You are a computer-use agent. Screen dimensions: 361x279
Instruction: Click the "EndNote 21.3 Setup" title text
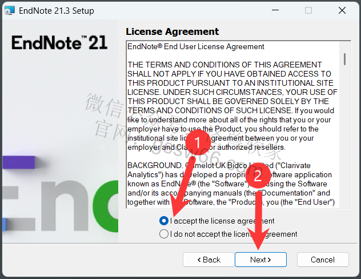57,11
